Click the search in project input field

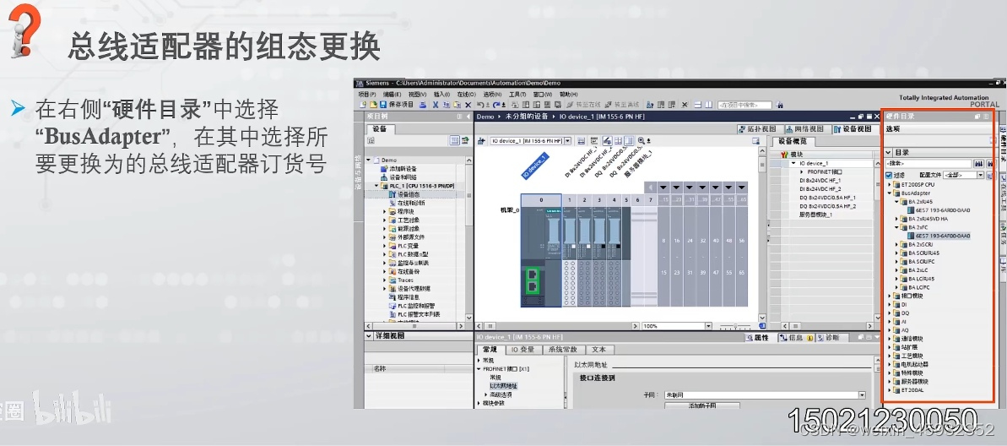745,105
